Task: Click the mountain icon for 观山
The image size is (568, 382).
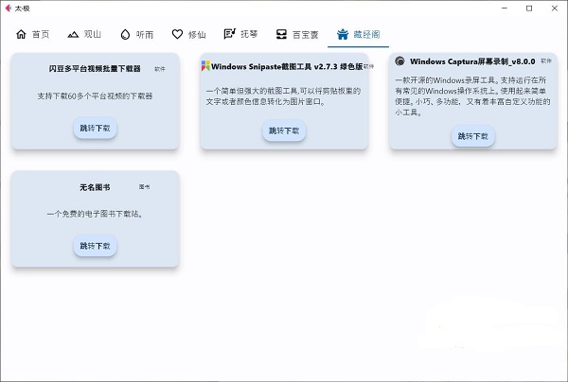Action: (x=73, y=34)
